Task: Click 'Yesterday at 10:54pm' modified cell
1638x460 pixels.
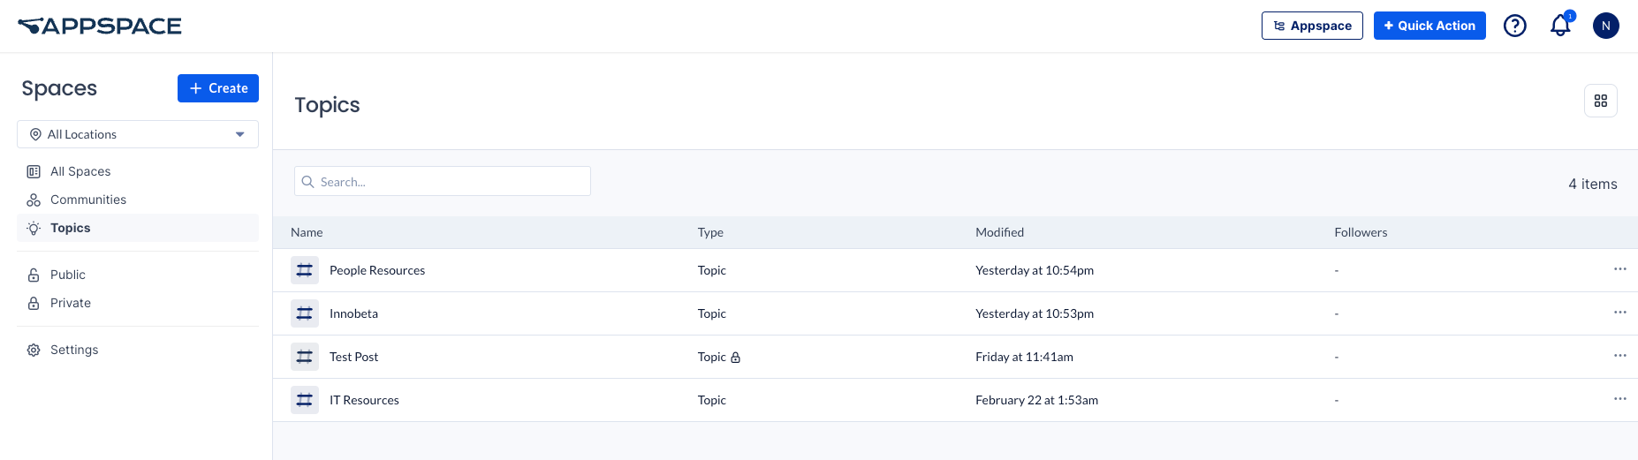Action: (x=1035, y=270)
